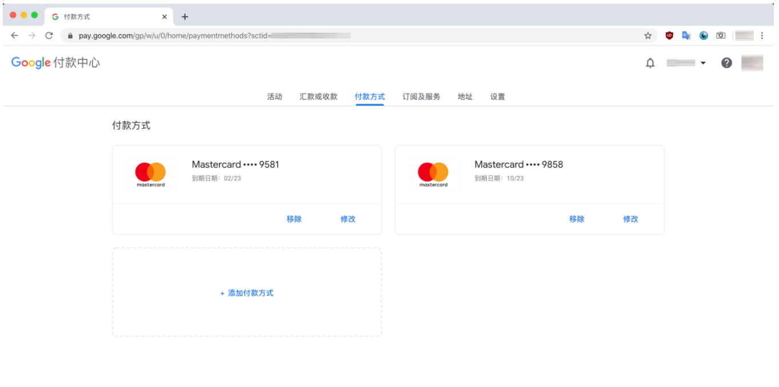Click the profile avatar in the page header
This screenshot has width=779, height=387.
click(x=752, y=63)
